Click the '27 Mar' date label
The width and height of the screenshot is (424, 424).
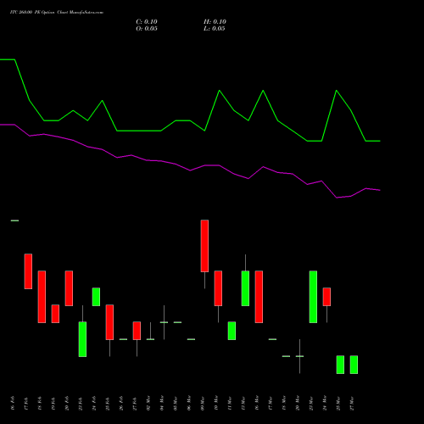coord(352,403)
